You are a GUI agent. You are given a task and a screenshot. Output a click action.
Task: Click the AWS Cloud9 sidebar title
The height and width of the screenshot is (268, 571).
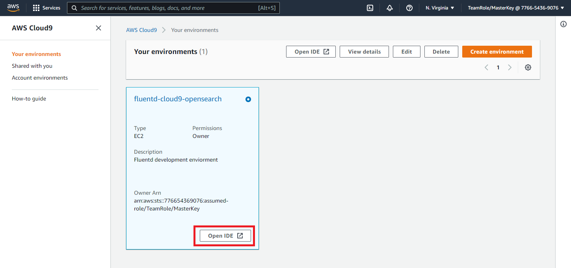pos(32,28)
